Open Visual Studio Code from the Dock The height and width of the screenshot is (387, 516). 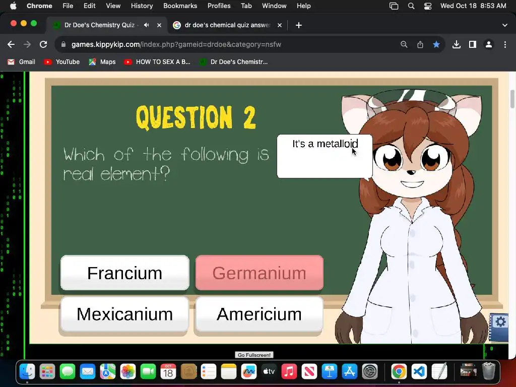(419, 372)
